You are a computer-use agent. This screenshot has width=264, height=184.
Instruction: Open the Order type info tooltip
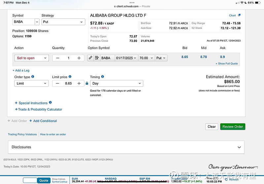point(33,77)
